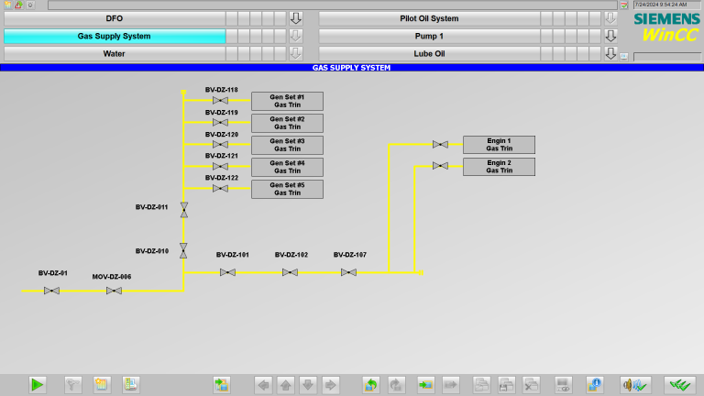Open Gen Set #3 Gas Trin
The image size is (704, 396).
[x=287, y=145]
